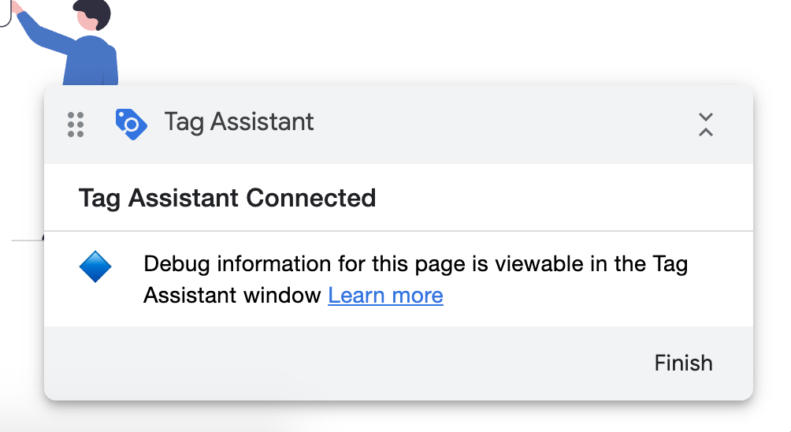The image size is (791, 432).
Task: Collapse the Tag Assistant panel using chevrons
Action: [705, 125]
